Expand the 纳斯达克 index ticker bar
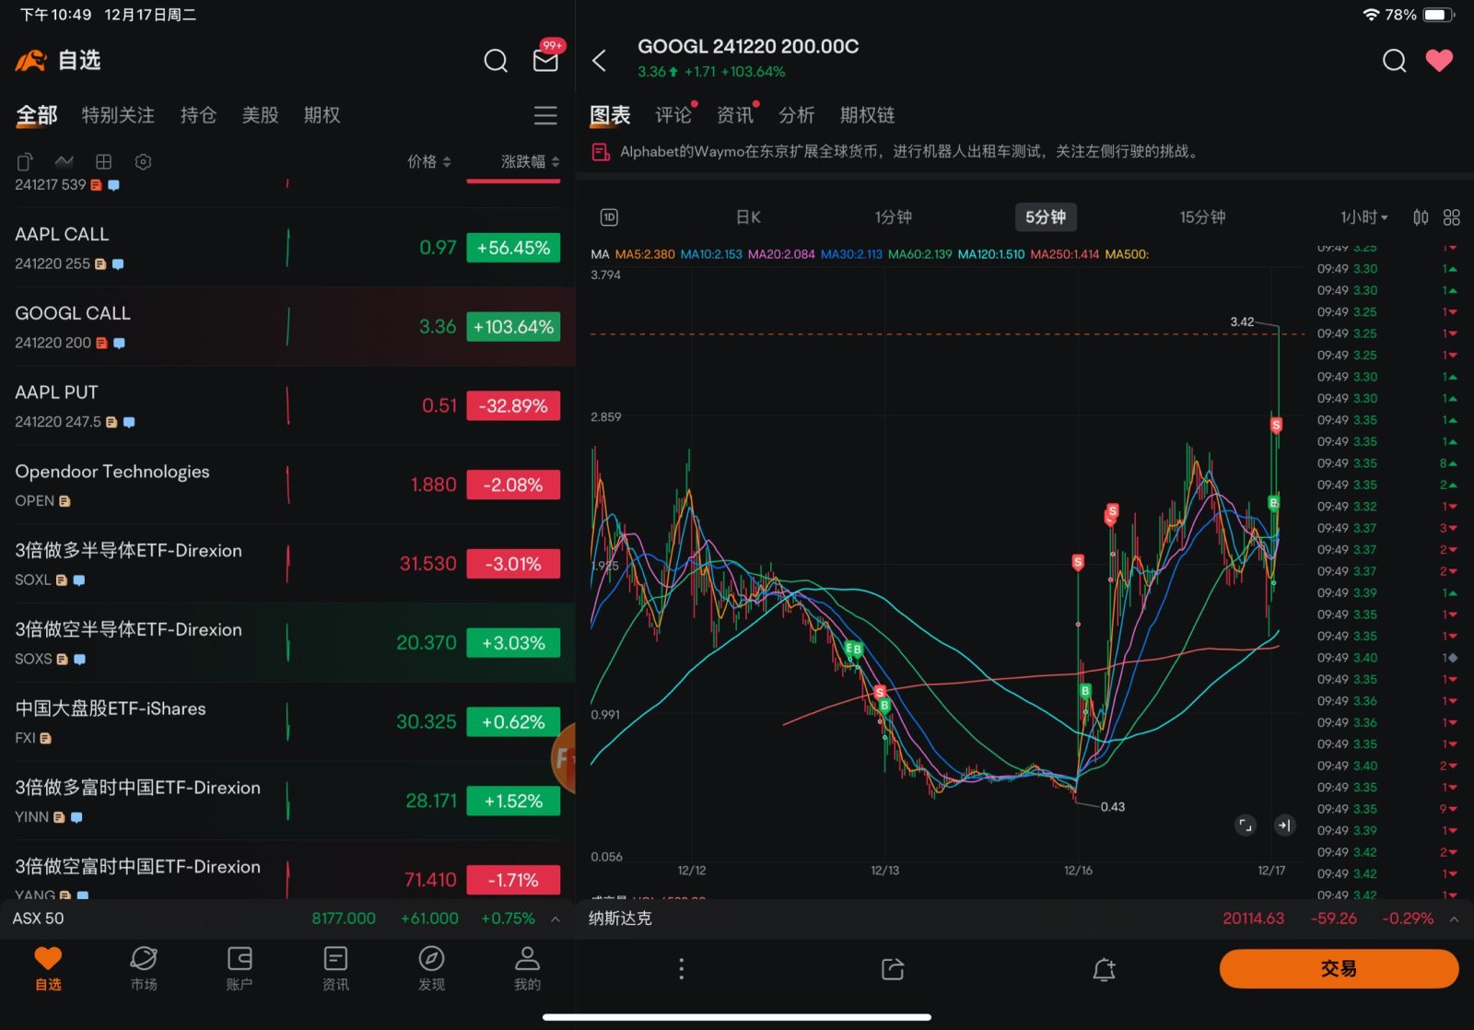 [1024, 919]
